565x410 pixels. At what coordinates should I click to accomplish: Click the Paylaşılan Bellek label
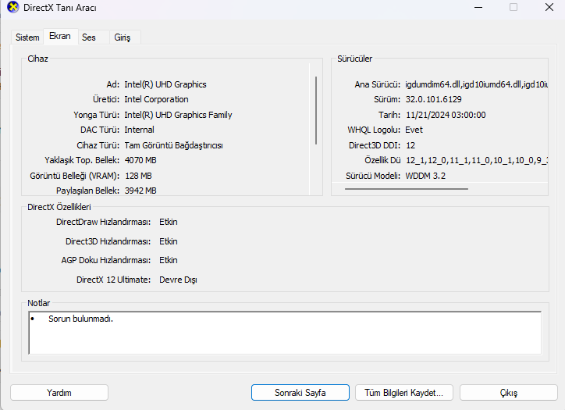pos(87,191)
